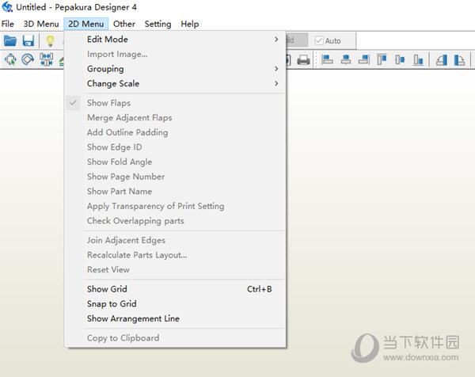This screenshot has height=377, width=475.
Task: Select Apply Transparency of Print Setting
Action: (x=175, y=206)
